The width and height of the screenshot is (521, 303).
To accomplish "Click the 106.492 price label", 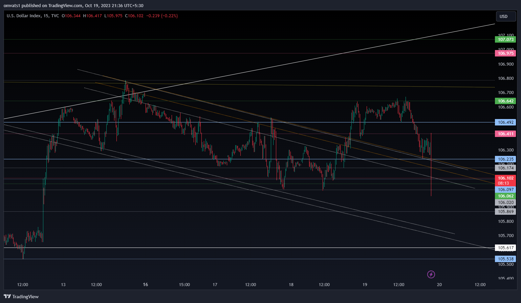I will point(505,122).
